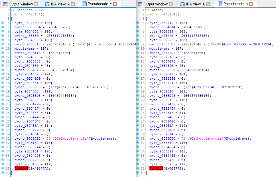
Task: Click dword_96B6DDC in right pane
Action: [x=162, y=138]
